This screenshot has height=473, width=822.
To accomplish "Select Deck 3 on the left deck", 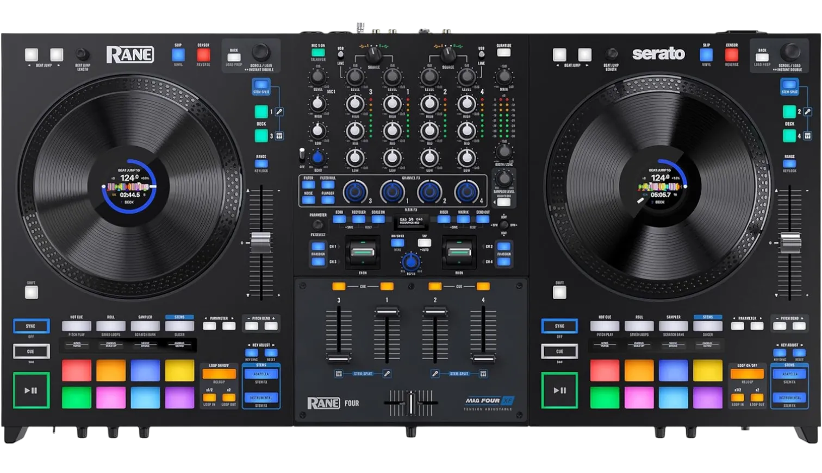I will [261, 135].
